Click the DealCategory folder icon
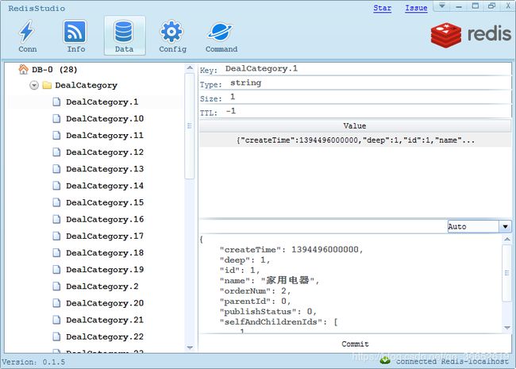This screenshot has width=516, height=369. tap(47, 86)
